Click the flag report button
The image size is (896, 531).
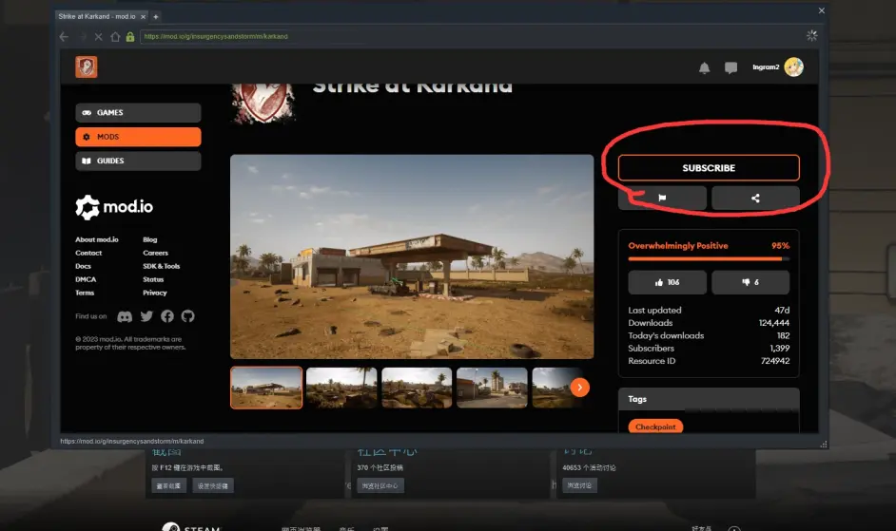click(x=662, y=198)
